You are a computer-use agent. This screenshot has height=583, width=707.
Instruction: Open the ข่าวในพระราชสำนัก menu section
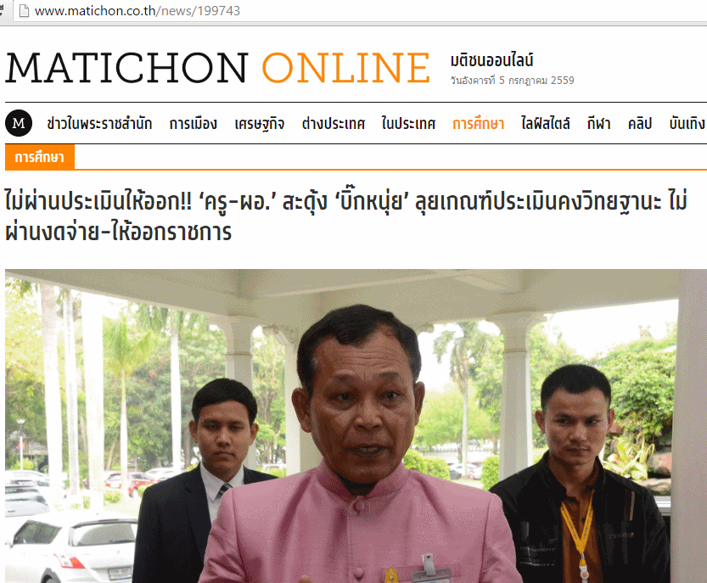(x=99, y=124)
